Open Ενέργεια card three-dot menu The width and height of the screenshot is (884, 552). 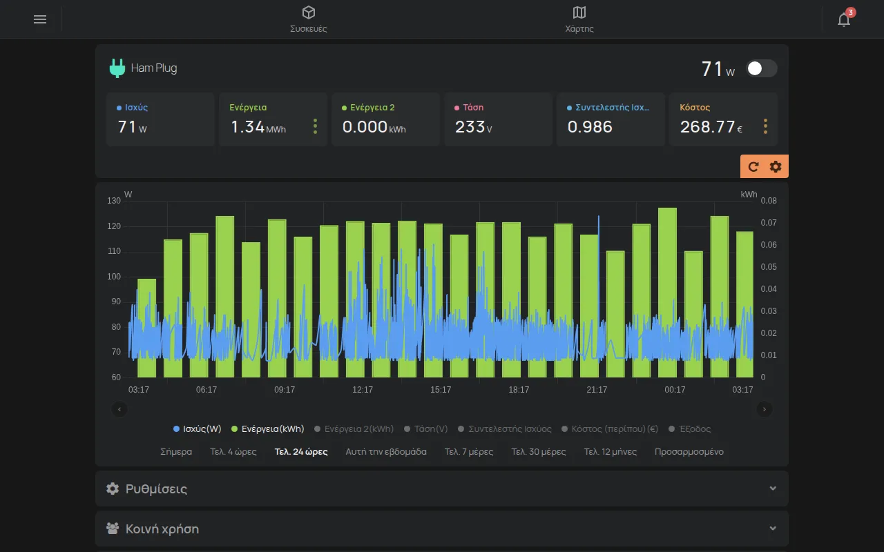(315, 126)
